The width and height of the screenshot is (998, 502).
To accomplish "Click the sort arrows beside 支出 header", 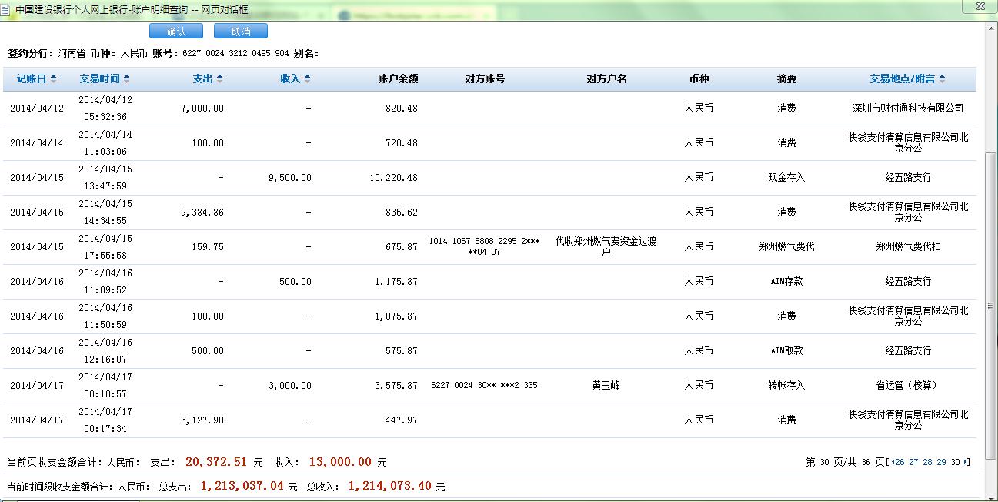I will coord(219,79).
